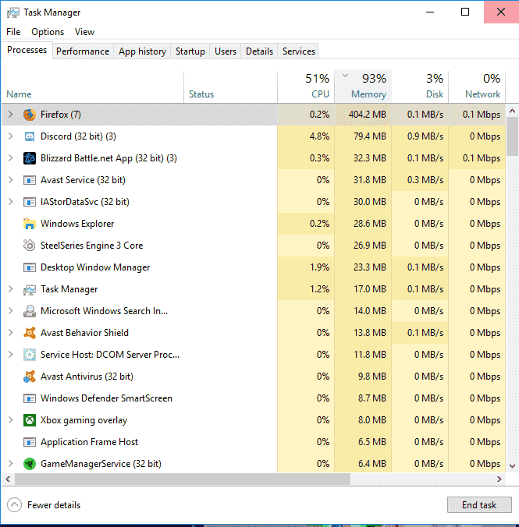Viewport: 519px width, 527px height.
Task: Click the vertical scrollbar thumb
Action: 512,136
